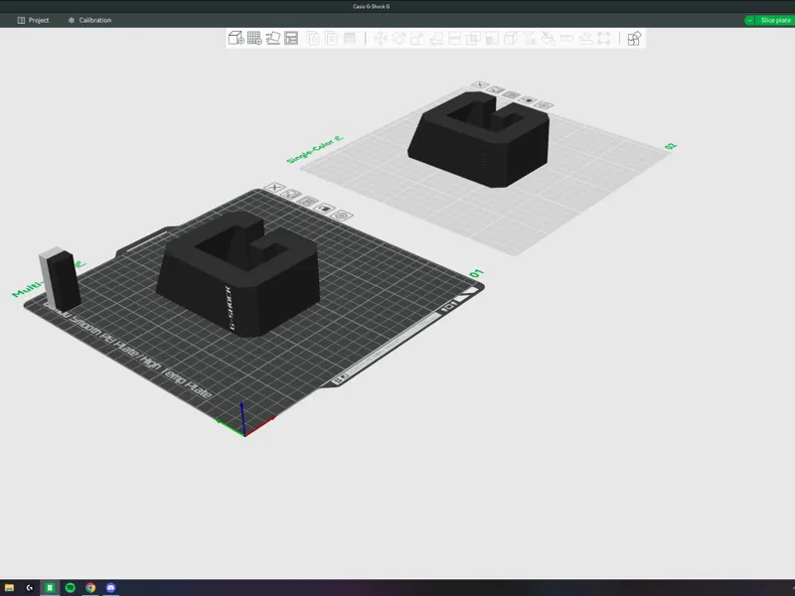Select the Color painting bucket tool
Image resolution: width=795 pixels, height=596 pixels.
[549, 38]
